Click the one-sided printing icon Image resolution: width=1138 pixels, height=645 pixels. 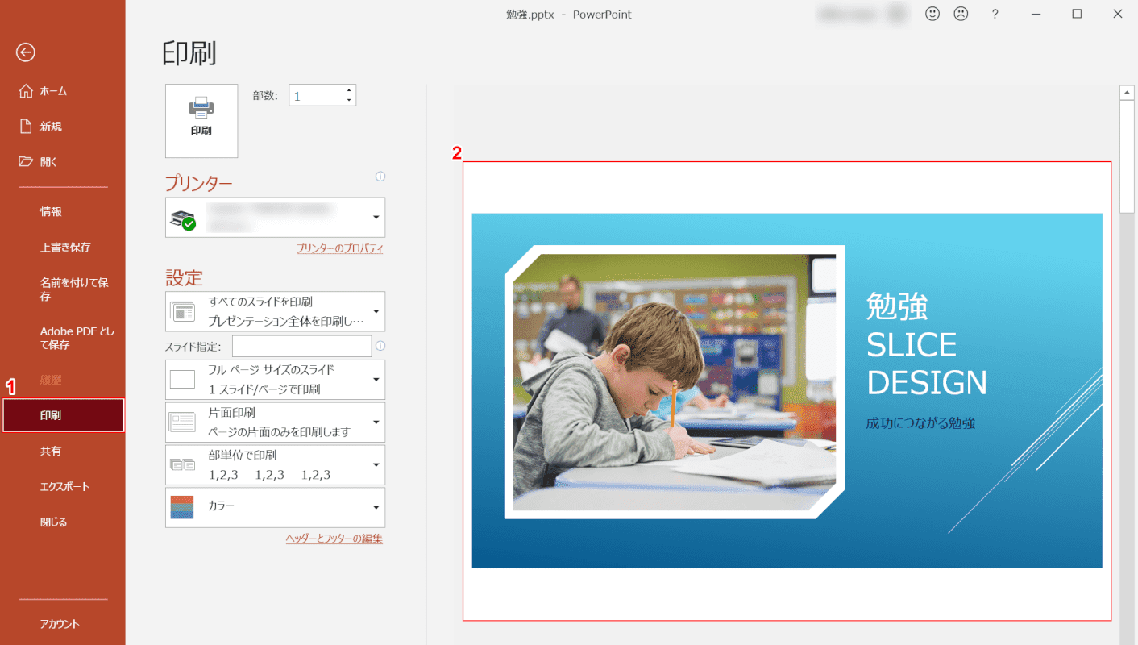pyautogui.click(x=183, y=422)
